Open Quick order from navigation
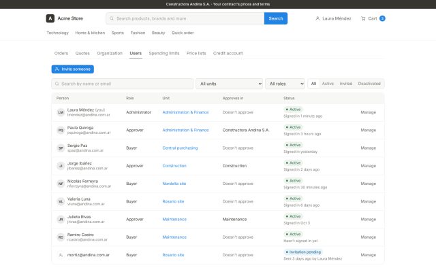Image resolution: width=436 pixels, height=272 pixels. [183, 33]
